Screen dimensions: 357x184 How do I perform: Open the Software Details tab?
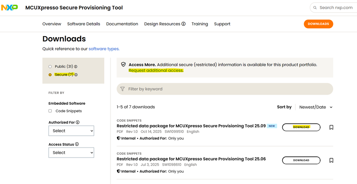click(84, 24)
